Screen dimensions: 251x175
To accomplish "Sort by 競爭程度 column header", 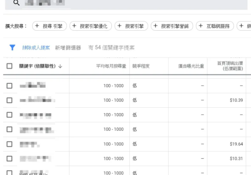I will pyautogui.click(x=141, y=66).
